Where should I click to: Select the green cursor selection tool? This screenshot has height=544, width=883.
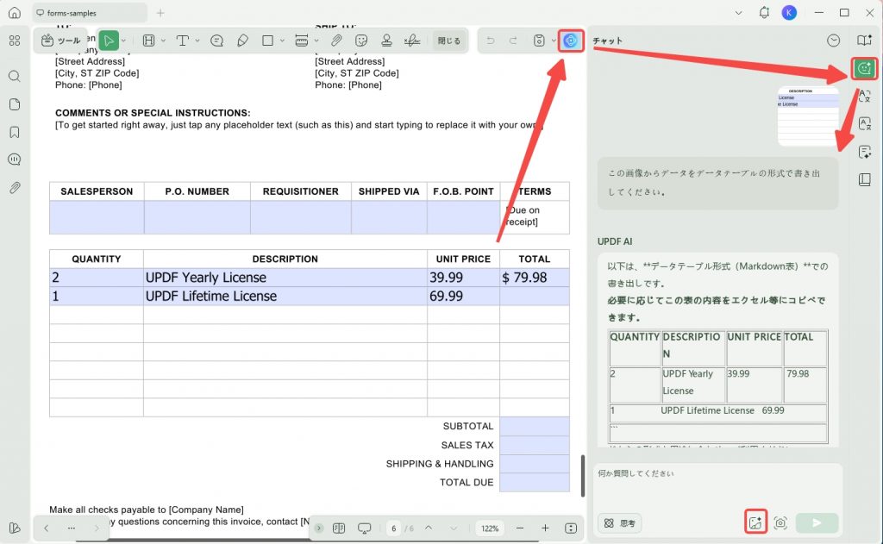point(109,41)
